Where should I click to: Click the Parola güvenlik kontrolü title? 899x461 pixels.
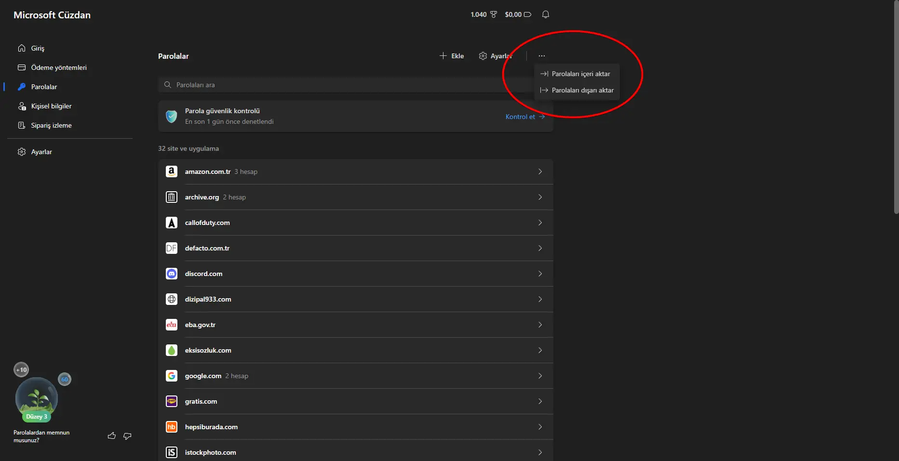click(222, 111)
